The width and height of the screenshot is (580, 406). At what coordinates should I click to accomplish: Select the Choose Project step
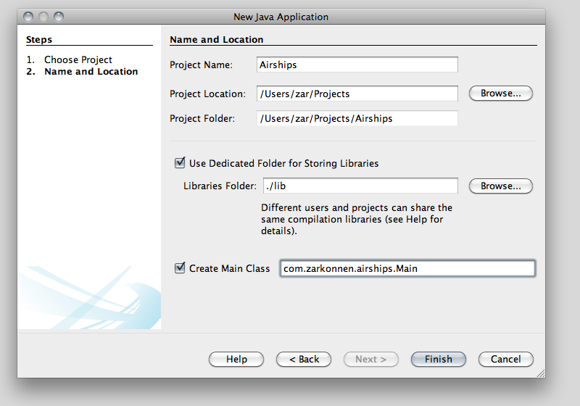(78, 59)
